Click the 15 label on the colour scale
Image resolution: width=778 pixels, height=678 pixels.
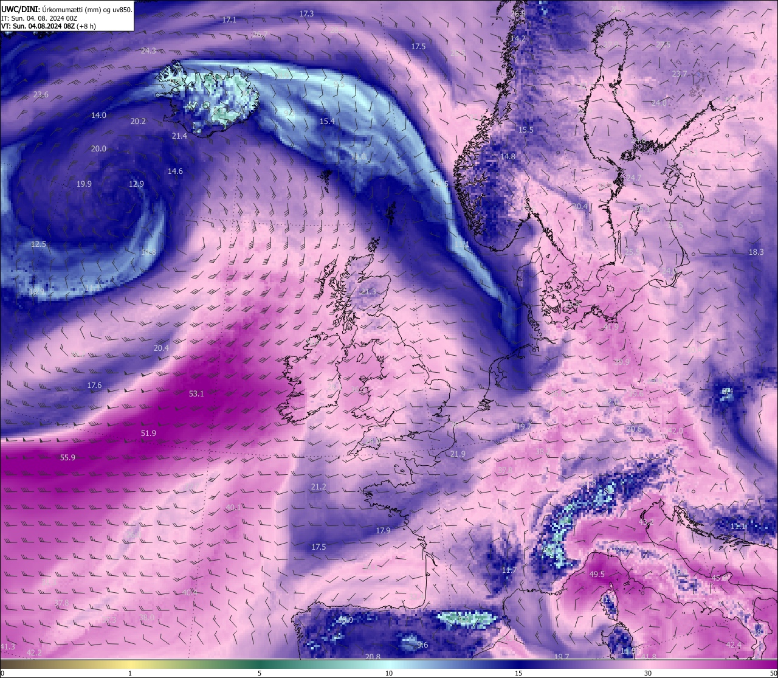coord(518,673)
